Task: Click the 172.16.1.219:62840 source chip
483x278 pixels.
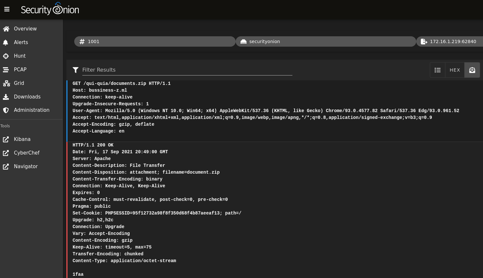Action: click(x=450, y=41)
